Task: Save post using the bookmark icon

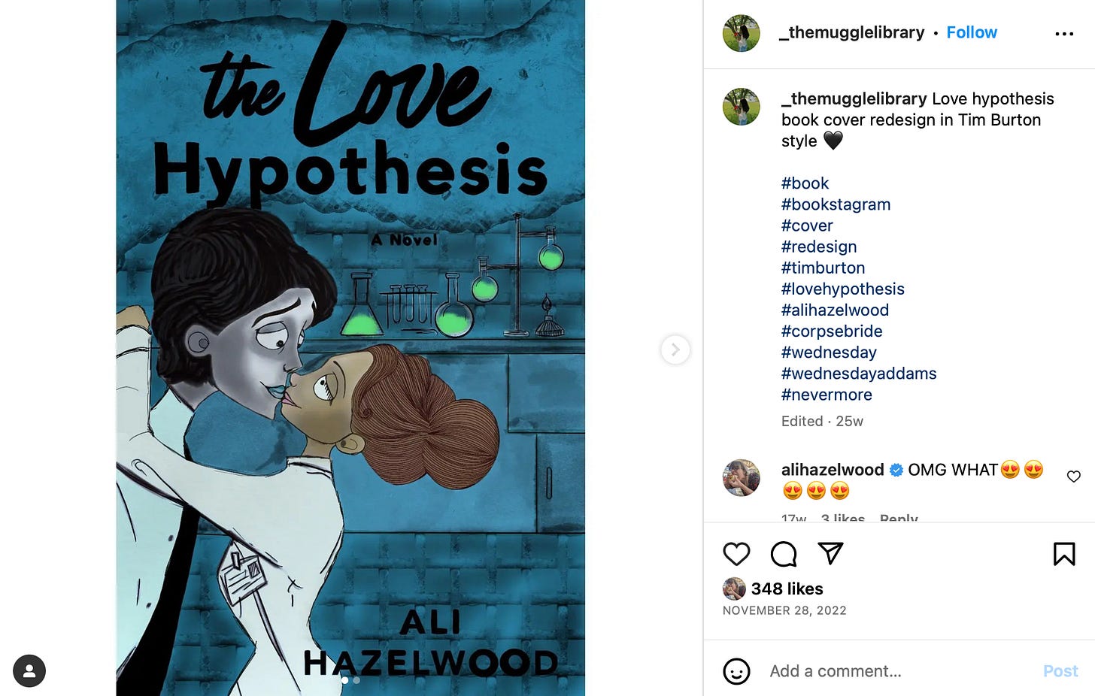Action: (x=1064, y=554)
